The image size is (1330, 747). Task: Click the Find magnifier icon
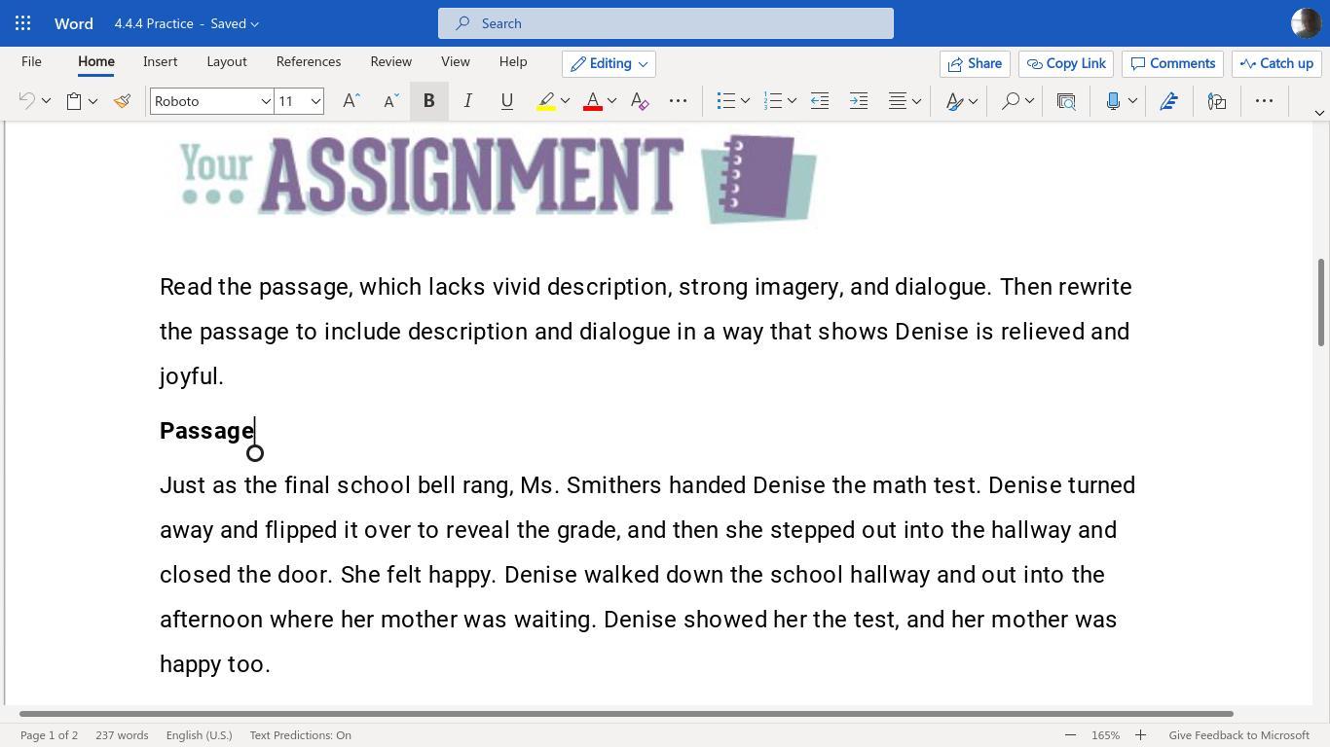point(1011,101)
